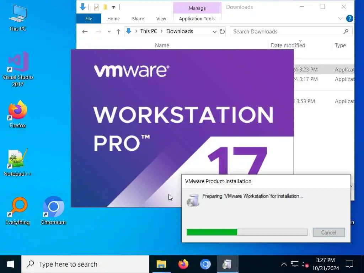
Task: Click the taskbar clock showing 3:27 PM
Action: click(x=326, y=264)
